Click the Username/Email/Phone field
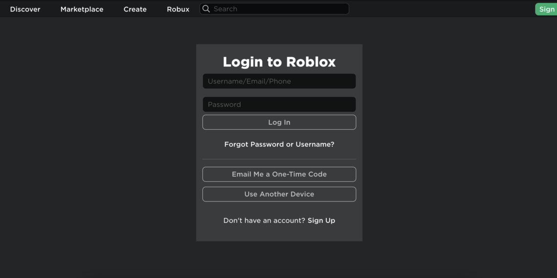This screenshot has width=557, height=278. tap(279, 81)
